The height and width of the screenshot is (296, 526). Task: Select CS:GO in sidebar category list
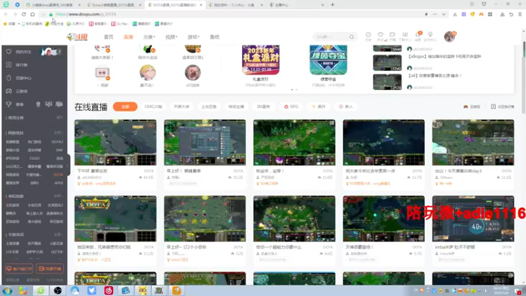(x=34, y=159)
